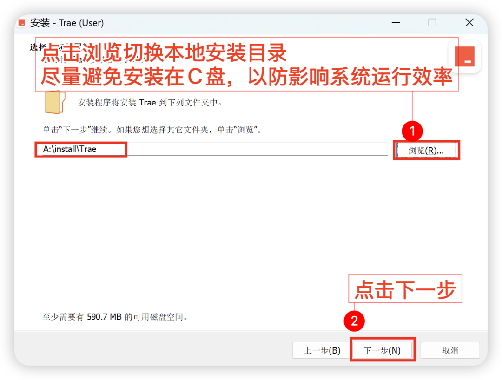The height and width of the screenshot is (380, 502).
Task: Click the 点击下一步 annotation label
Action: coord(405,288)
